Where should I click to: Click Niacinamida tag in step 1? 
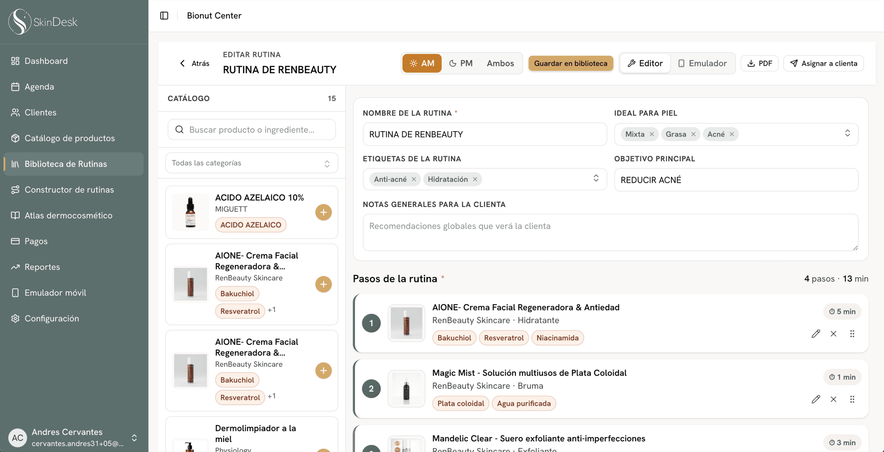pos(557,338)
